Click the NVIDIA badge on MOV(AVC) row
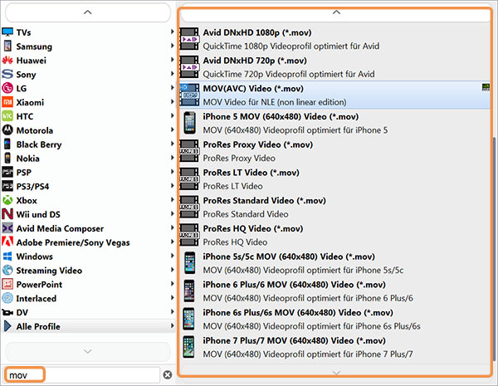 point(486,87)
